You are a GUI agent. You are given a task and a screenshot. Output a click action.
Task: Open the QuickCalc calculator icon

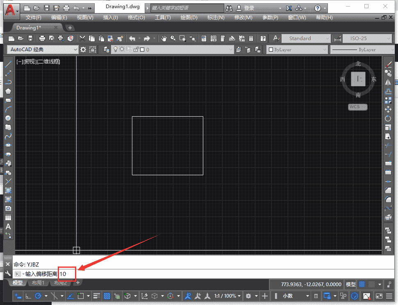click(x=251, y=38)
